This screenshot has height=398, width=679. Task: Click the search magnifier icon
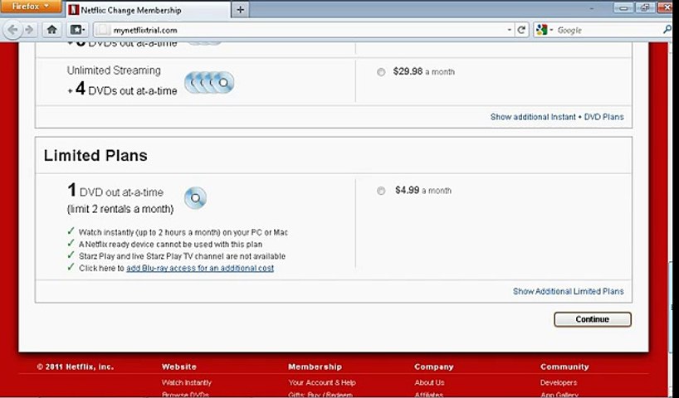point(667,29)
